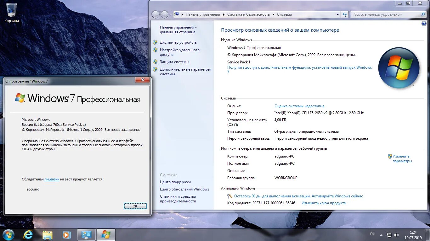Click the RU language indicator

point(373,234)
